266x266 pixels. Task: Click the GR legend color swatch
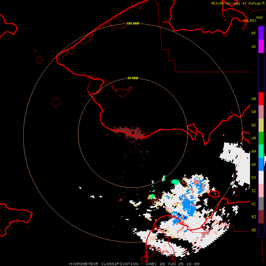point(261,112)
